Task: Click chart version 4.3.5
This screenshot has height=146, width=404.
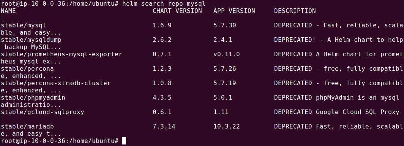Action: coord(162,97)
